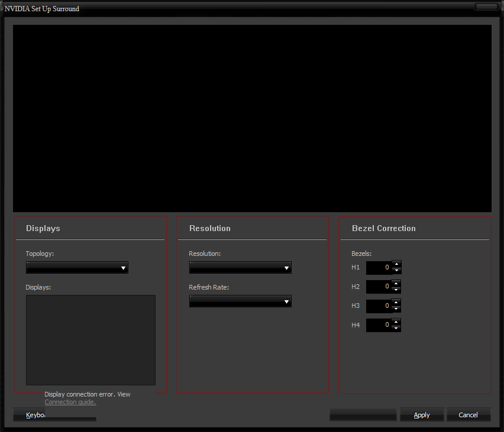Click the Apply button
This screenshot has width=504, height=432.
pyautogui.click(x=422, y=415)
